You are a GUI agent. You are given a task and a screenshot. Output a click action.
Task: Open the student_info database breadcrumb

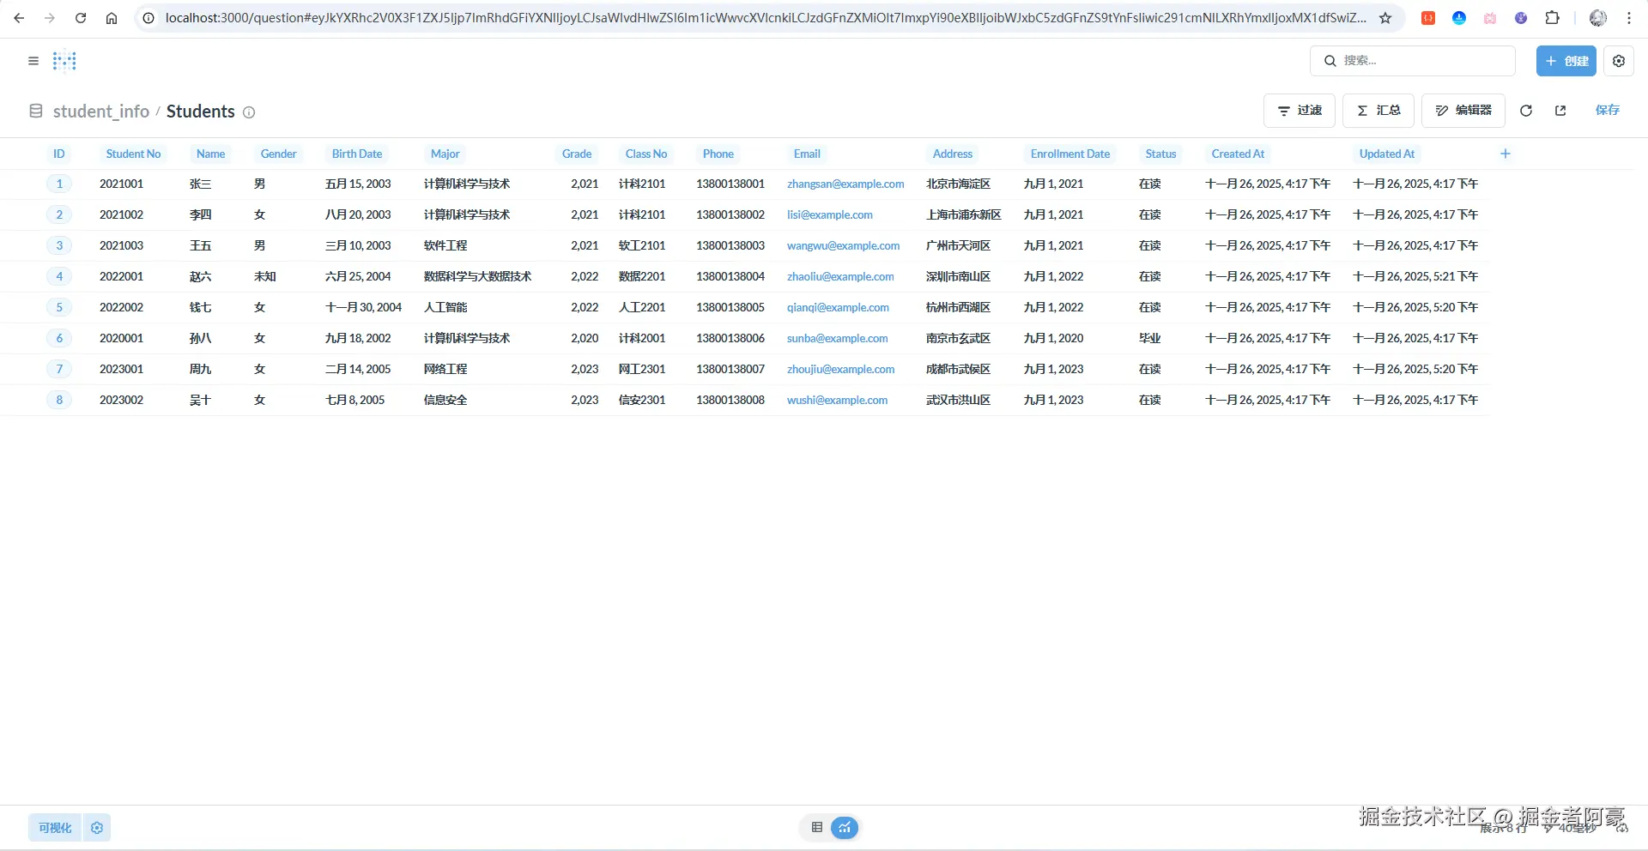click(x=101, y=112)
